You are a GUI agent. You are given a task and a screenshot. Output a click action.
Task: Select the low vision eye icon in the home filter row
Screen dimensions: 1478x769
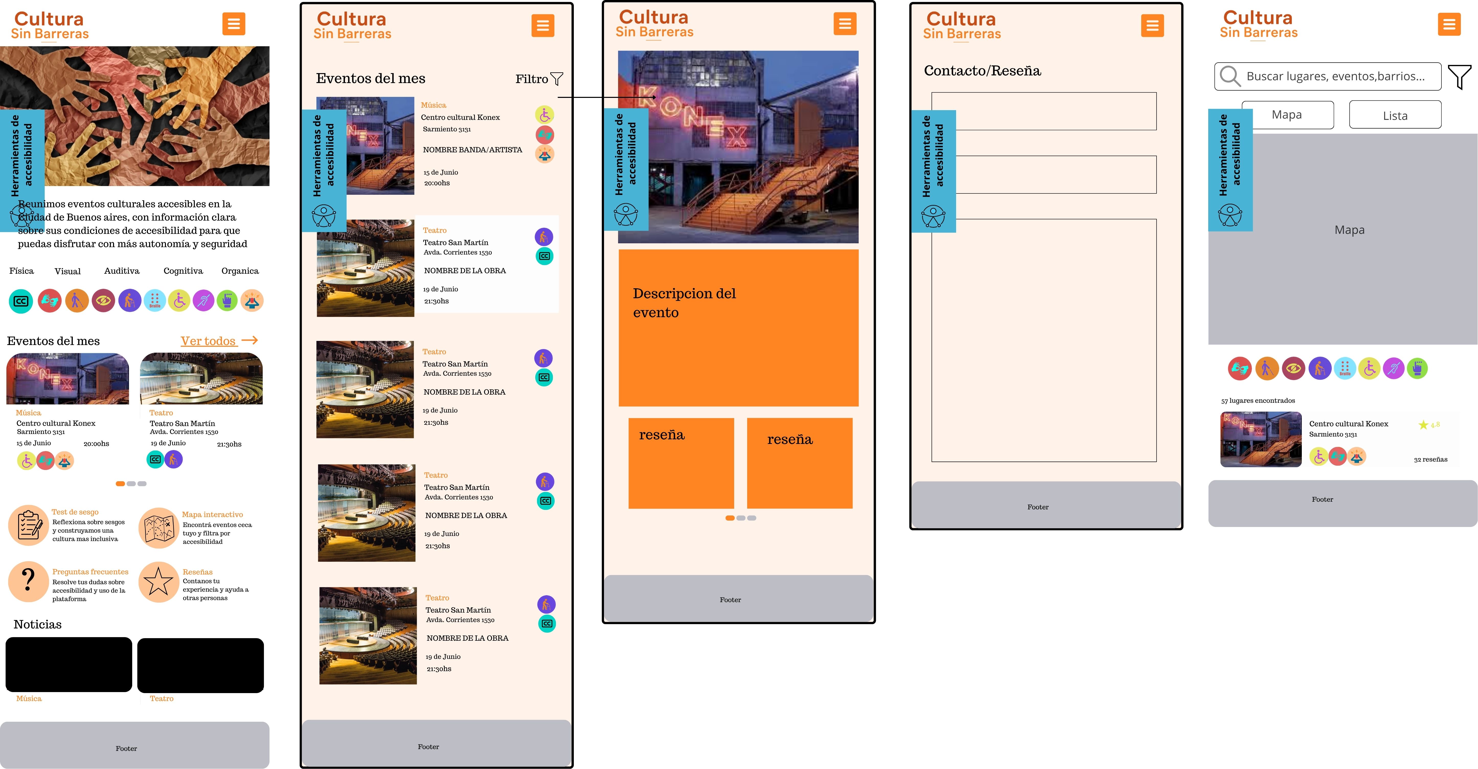tap(103, 300)
